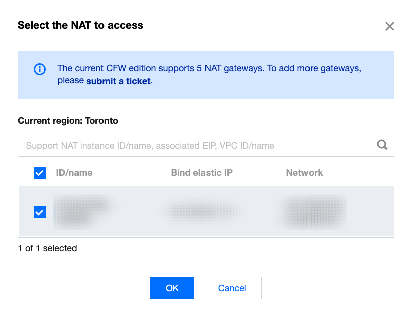This screenshot has height=316, width=412.
Task: Click the dialog title Select the NAT to access
Action: (x=80, y=25)
